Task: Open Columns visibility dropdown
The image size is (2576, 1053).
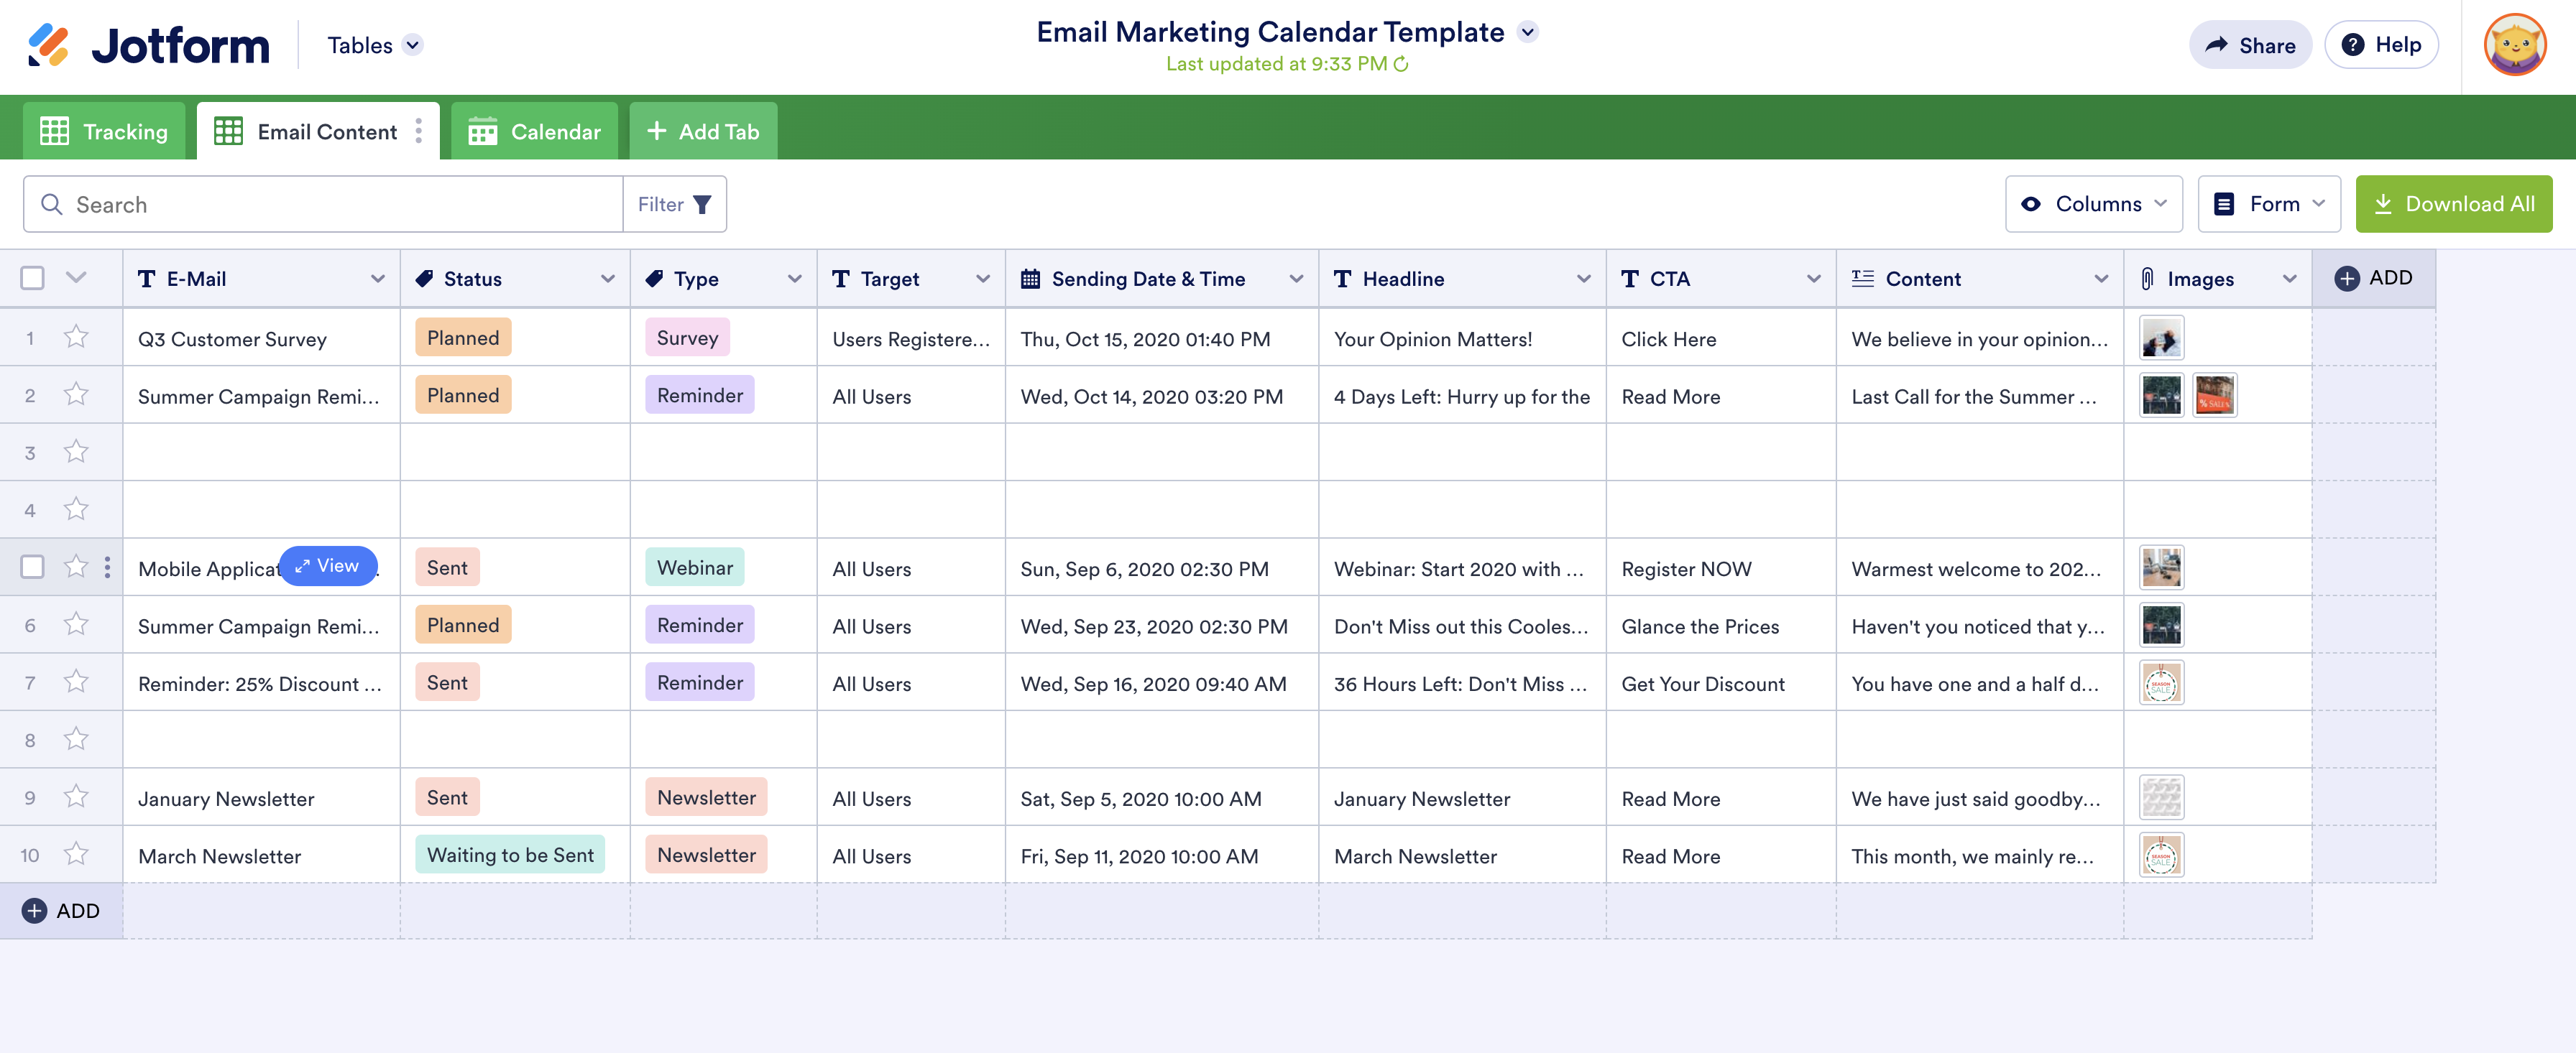Action: pyautogui.click(x=2093, y=204)
